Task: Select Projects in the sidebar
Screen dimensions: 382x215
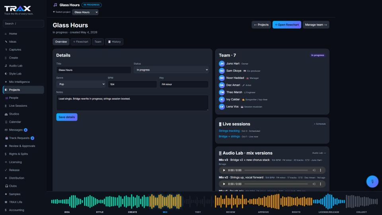Action: (23, 90)
